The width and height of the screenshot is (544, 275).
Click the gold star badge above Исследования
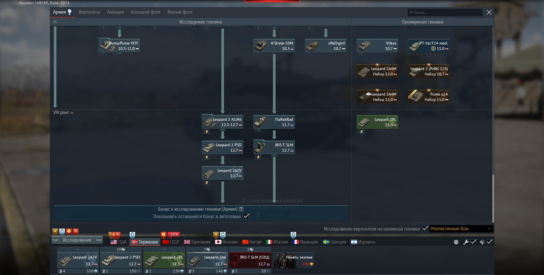pos(55,232)
